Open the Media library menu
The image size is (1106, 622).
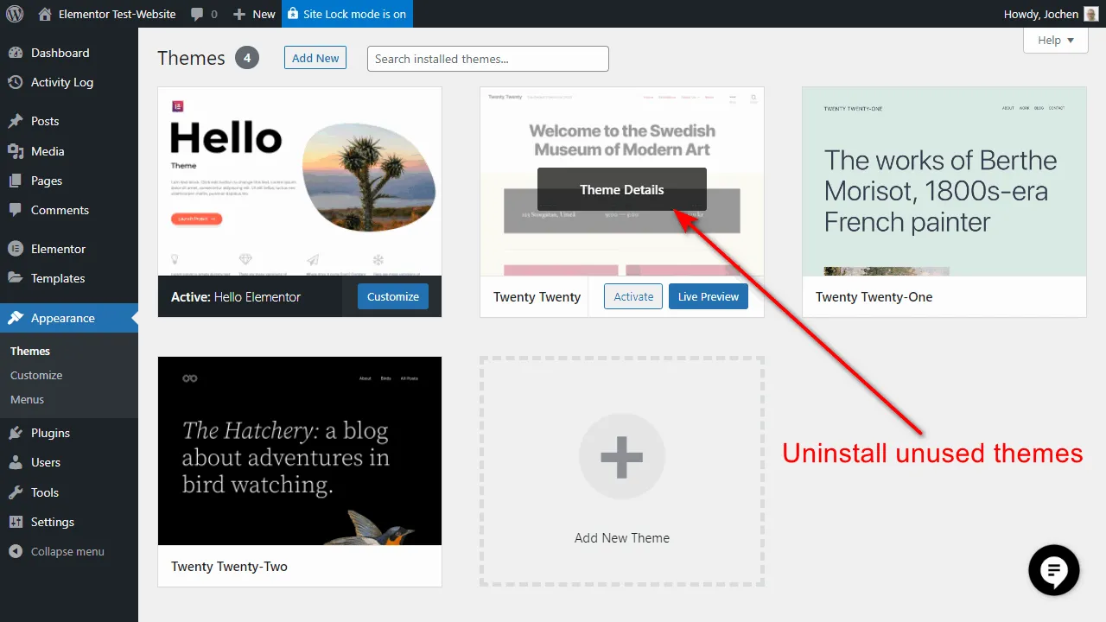69,151
